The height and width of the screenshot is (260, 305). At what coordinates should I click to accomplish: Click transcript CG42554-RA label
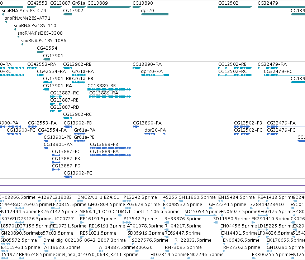[52, 72]
